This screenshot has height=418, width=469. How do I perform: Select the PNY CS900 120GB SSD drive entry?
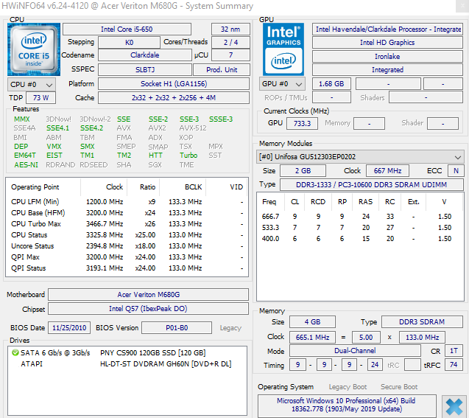pos(127,352)
